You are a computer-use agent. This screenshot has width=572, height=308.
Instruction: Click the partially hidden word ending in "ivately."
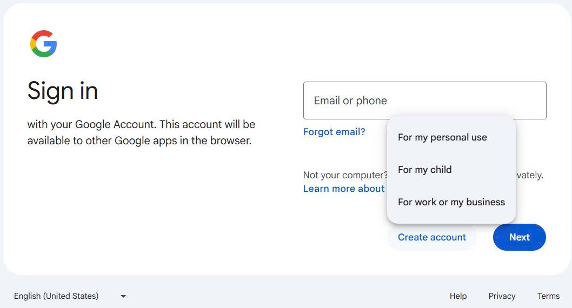529,175
